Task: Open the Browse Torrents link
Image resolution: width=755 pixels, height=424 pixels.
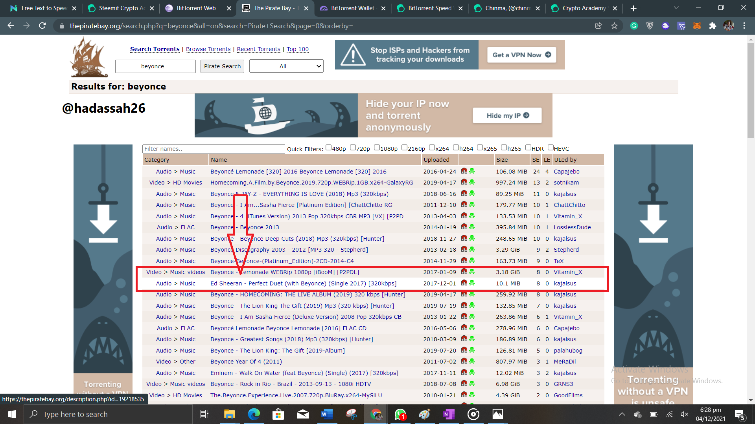Action: (208, 49)
